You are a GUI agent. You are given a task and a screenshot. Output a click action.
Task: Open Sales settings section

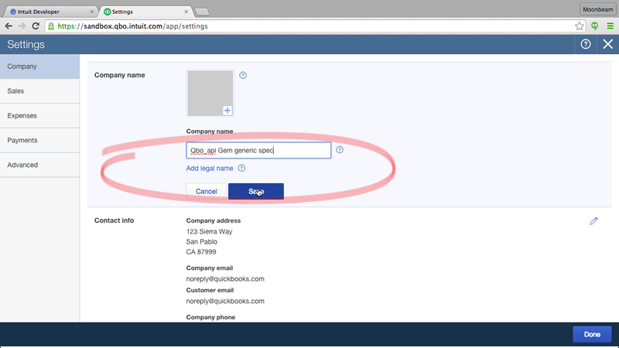[39, 91]
